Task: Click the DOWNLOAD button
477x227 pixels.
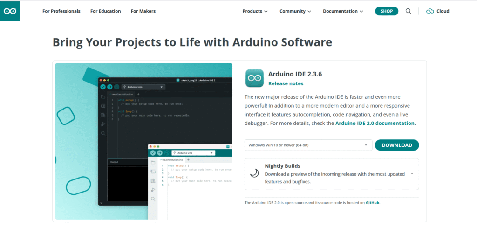Action: [397, 145]
